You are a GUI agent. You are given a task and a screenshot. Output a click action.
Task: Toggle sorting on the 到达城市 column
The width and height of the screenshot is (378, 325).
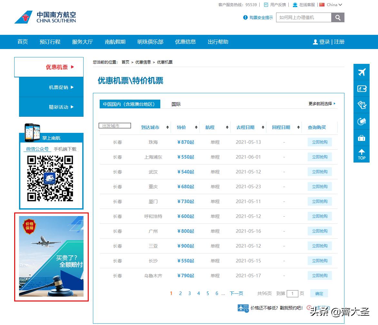click(x=168, y=127)
